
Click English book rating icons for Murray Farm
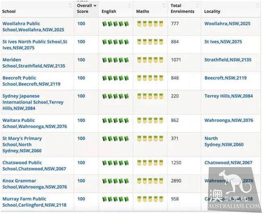[116, 199]
